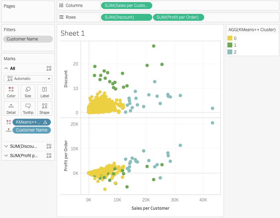The width and height of the screenshot is (280, 218).
Task: Select the yellow cluster 0 legend swatch
Action: click(x=230, y=38)
